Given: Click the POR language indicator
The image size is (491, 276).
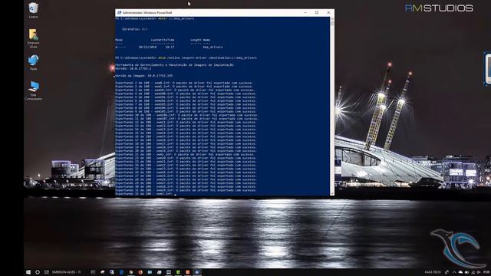Looking at the screenshot, I should point(486,272).
